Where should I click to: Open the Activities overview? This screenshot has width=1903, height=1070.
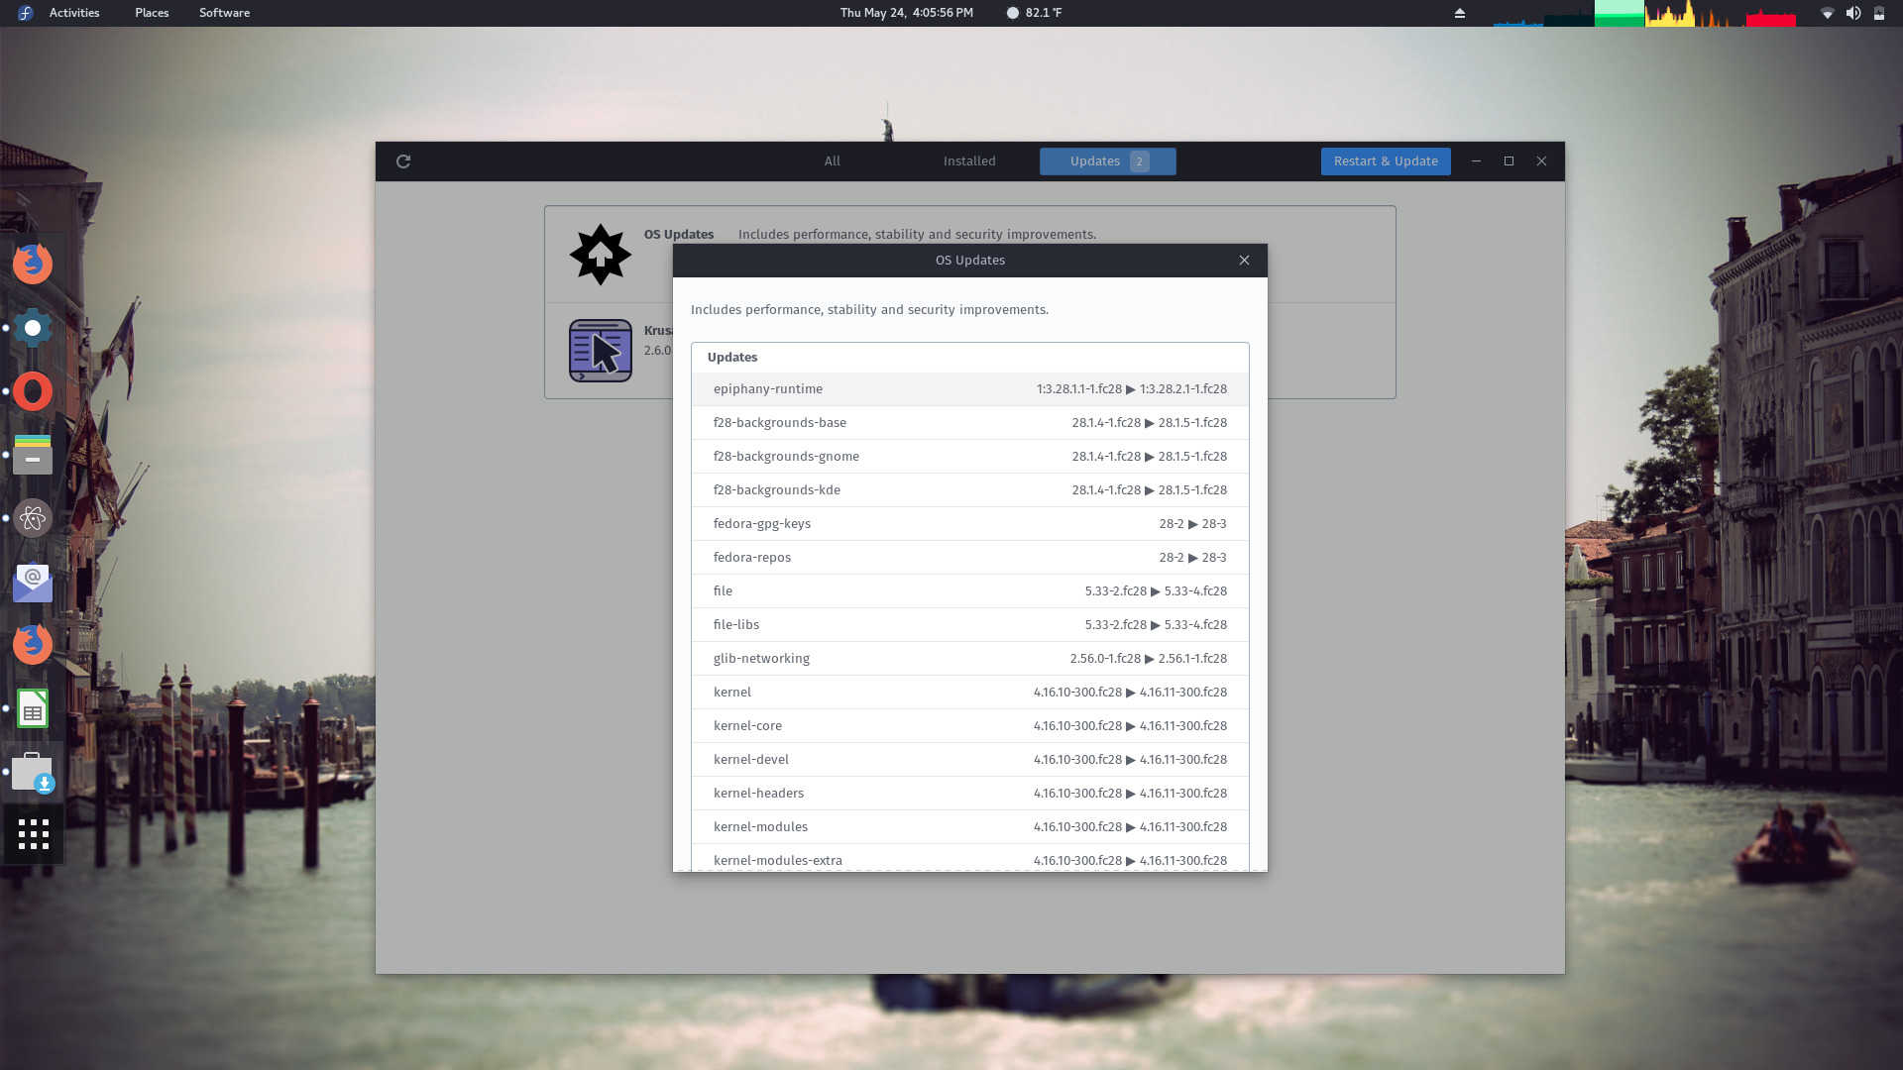[74, 13]
